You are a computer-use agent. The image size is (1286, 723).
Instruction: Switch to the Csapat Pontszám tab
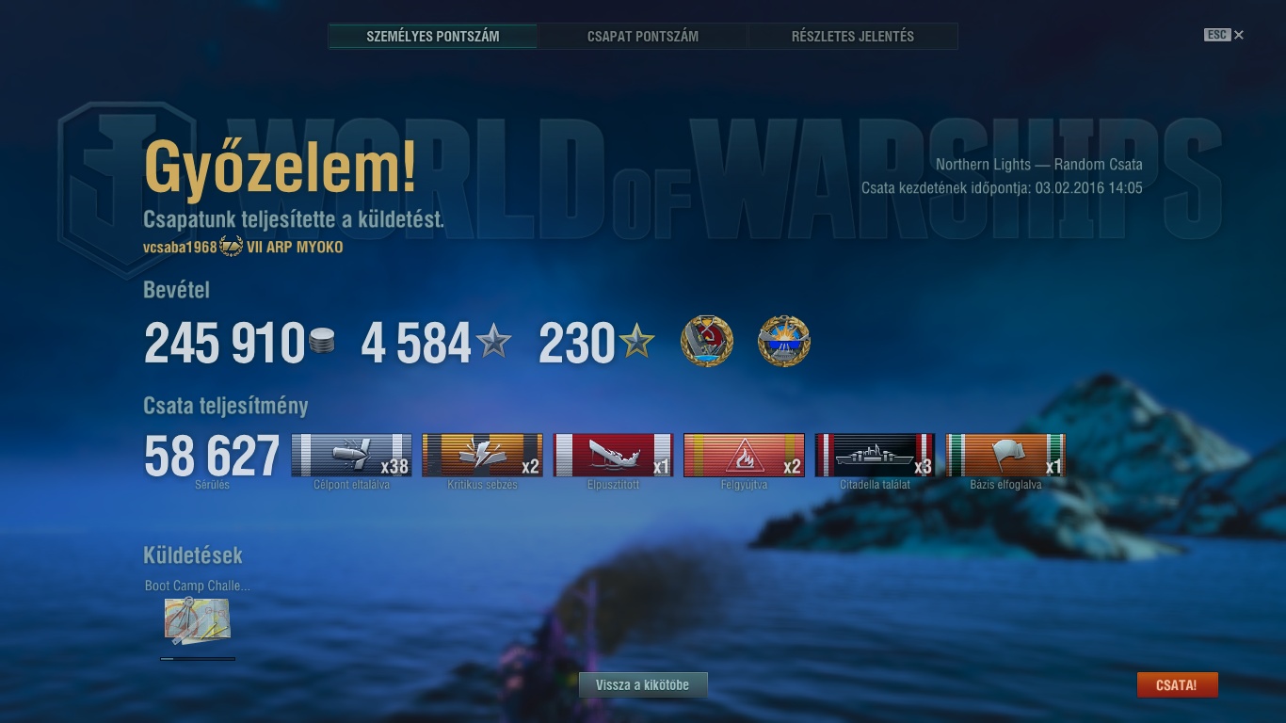[643, 37]
